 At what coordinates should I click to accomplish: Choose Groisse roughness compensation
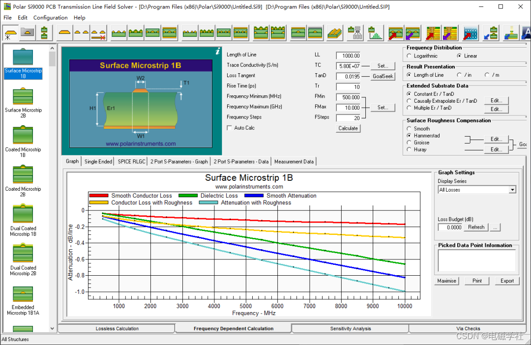point(409,143)
